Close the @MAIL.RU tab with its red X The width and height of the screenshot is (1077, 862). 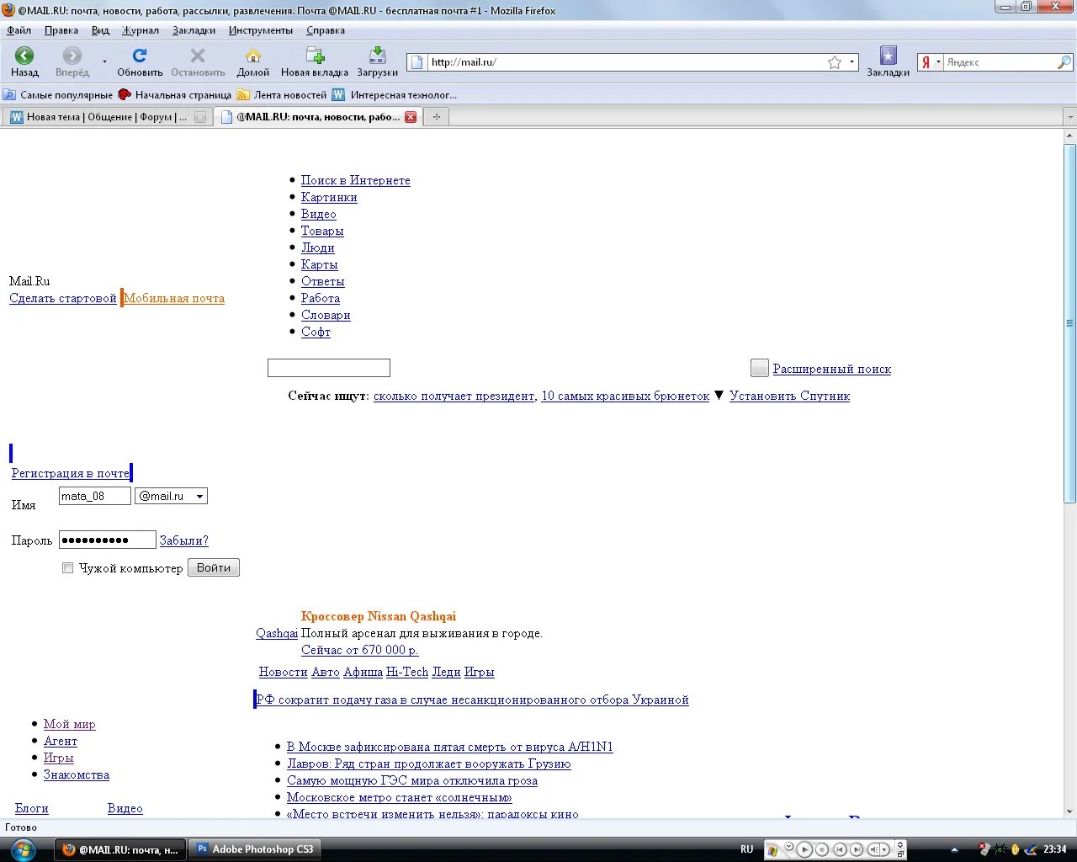pos(411,117)
